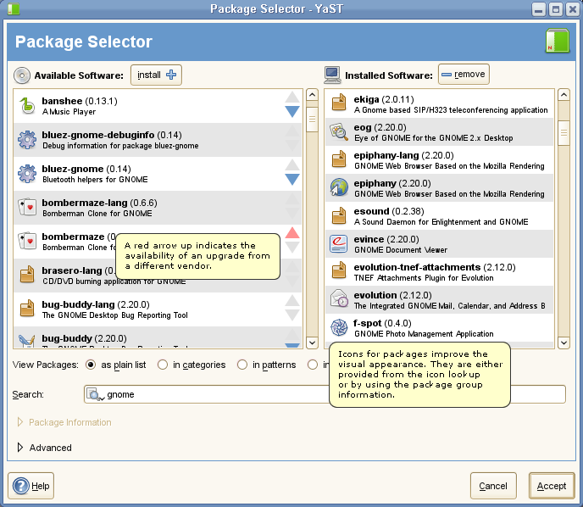
Task: Click the bombermaze-lang playing cards icon
Action: pos(27,208)
